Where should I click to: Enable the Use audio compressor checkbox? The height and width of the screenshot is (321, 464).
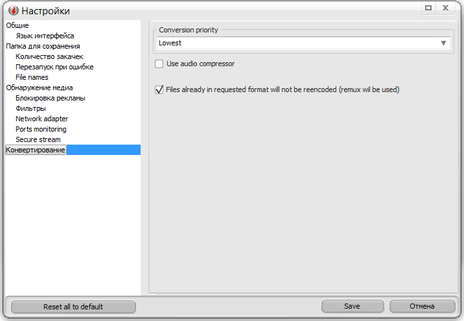(x=159, y=64)
